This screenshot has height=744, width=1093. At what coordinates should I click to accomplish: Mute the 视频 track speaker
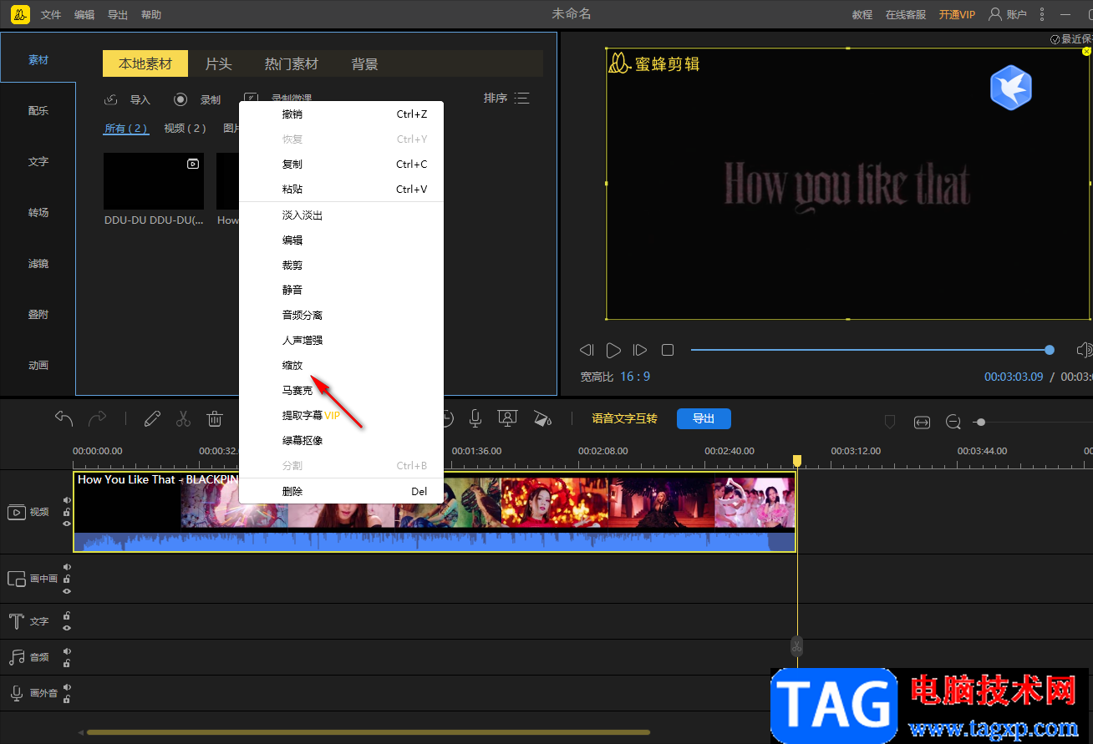67,502
